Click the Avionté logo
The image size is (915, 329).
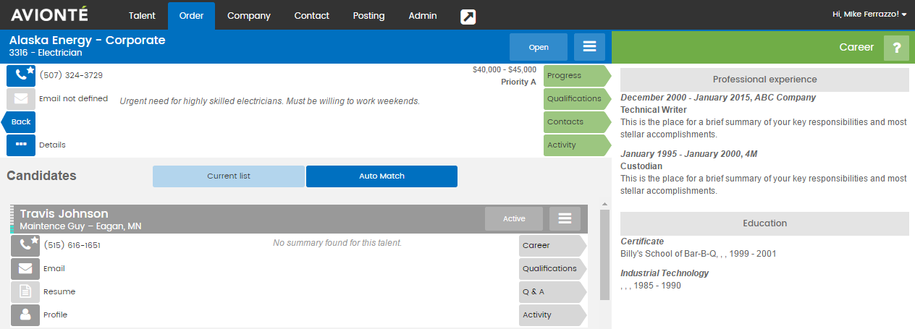[49, 14]
